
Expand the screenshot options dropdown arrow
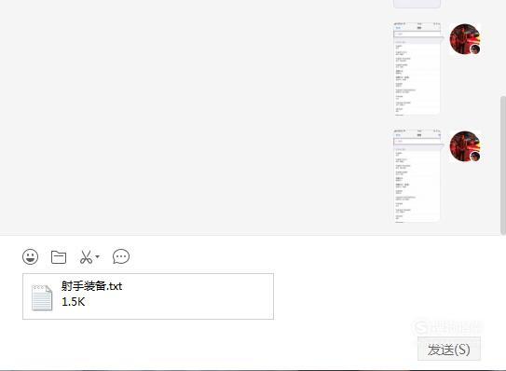pos(98,256)
